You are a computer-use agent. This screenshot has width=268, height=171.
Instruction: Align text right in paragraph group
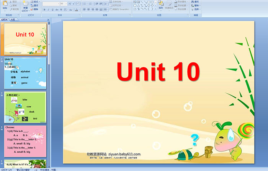93,10
